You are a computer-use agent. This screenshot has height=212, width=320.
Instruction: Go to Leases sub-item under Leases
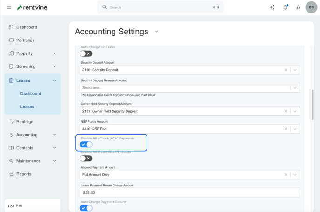(x=27, y=106)
